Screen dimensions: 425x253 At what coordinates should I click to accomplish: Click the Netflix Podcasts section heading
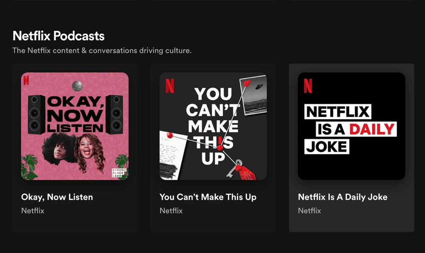(x=59, y=36)
